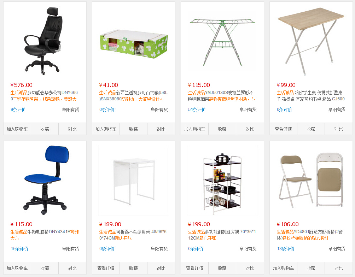Open the beige folding chairs image
This screenshot has height=277, width=355.
(311, 180)
